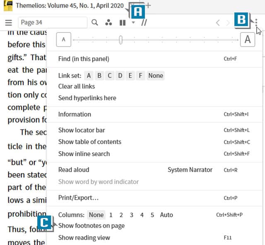Click the Page 34 reference box
This screenshot has height=245, width=265.
(53, 22)
